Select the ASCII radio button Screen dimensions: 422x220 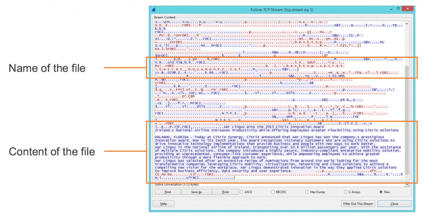241,192
